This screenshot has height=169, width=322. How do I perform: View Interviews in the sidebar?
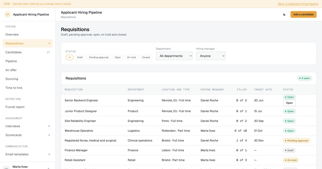point(28,126)
